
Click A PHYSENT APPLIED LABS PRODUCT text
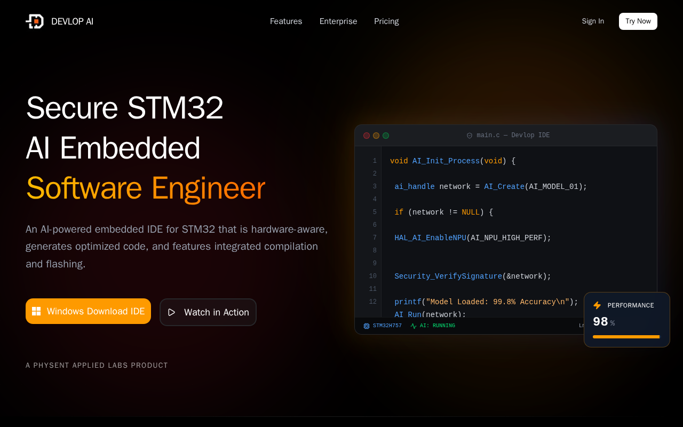[97, 366]
